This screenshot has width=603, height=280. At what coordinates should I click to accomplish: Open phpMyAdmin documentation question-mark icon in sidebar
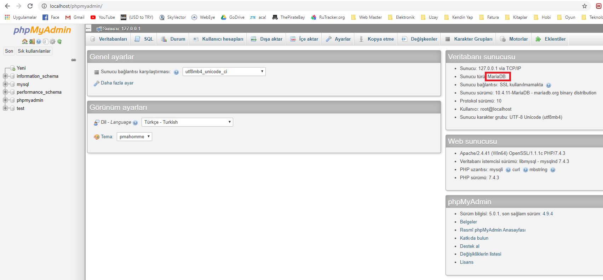point(39,41)
